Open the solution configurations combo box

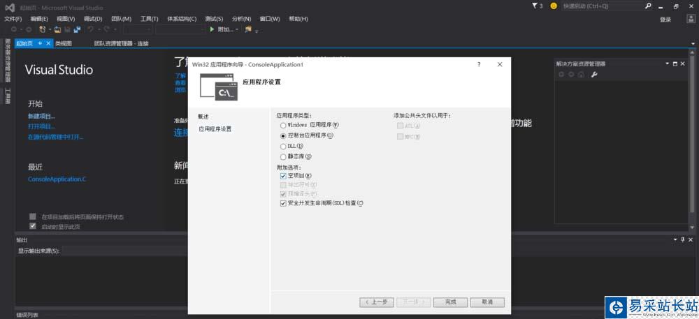pyautogui.click(x=137, y=29)
